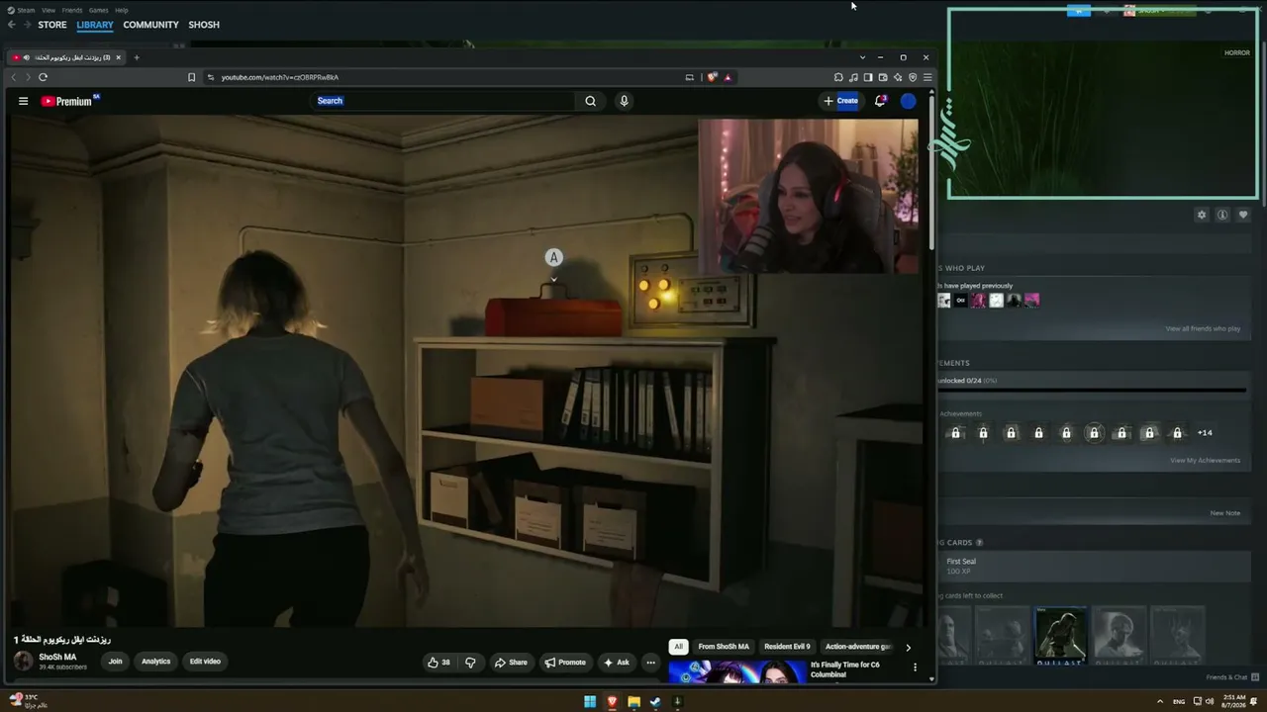The width and height of the screenshot is (1267, 712).
Task: Open the Steam menu in the menu bar
Action: pos(26,10)
